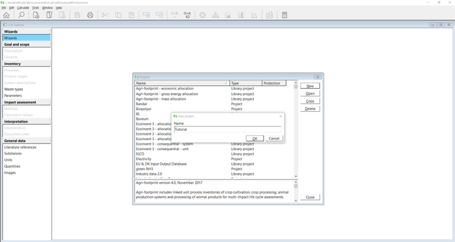Open Substances under General data
This screenshot has width=455, height=242.
coord(13,153)
